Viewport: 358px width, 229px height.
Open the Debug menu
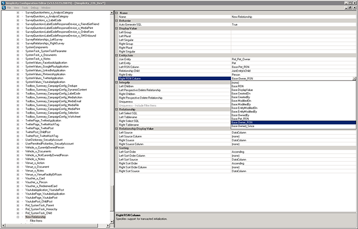point(35,8)
